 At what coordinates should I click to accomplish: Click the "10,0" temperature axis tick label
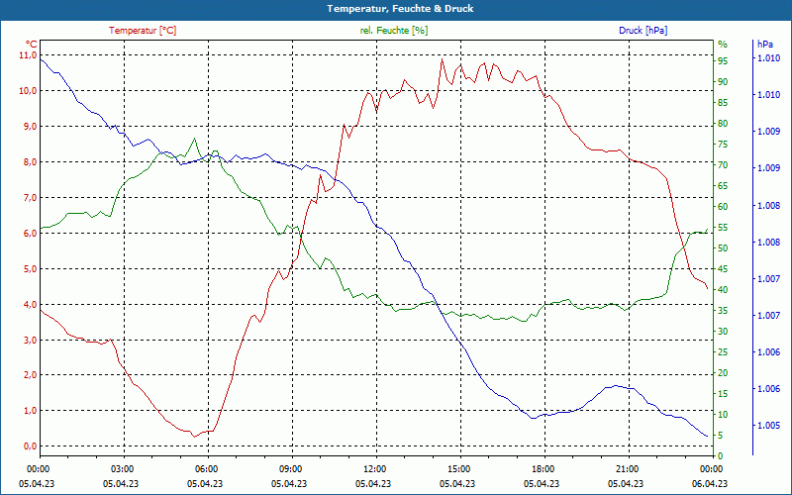click(28, 91)
